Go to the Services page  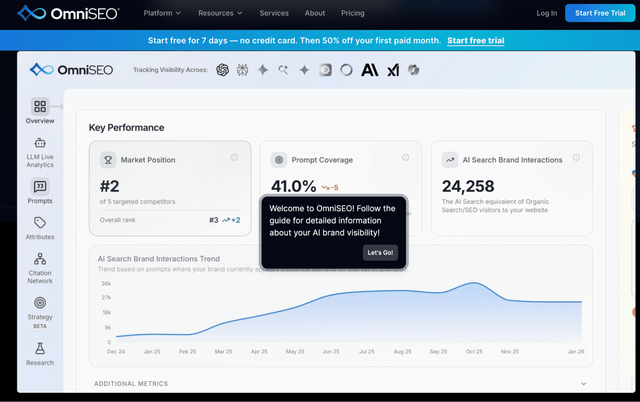pyautogui.click(x=274, y=13)
